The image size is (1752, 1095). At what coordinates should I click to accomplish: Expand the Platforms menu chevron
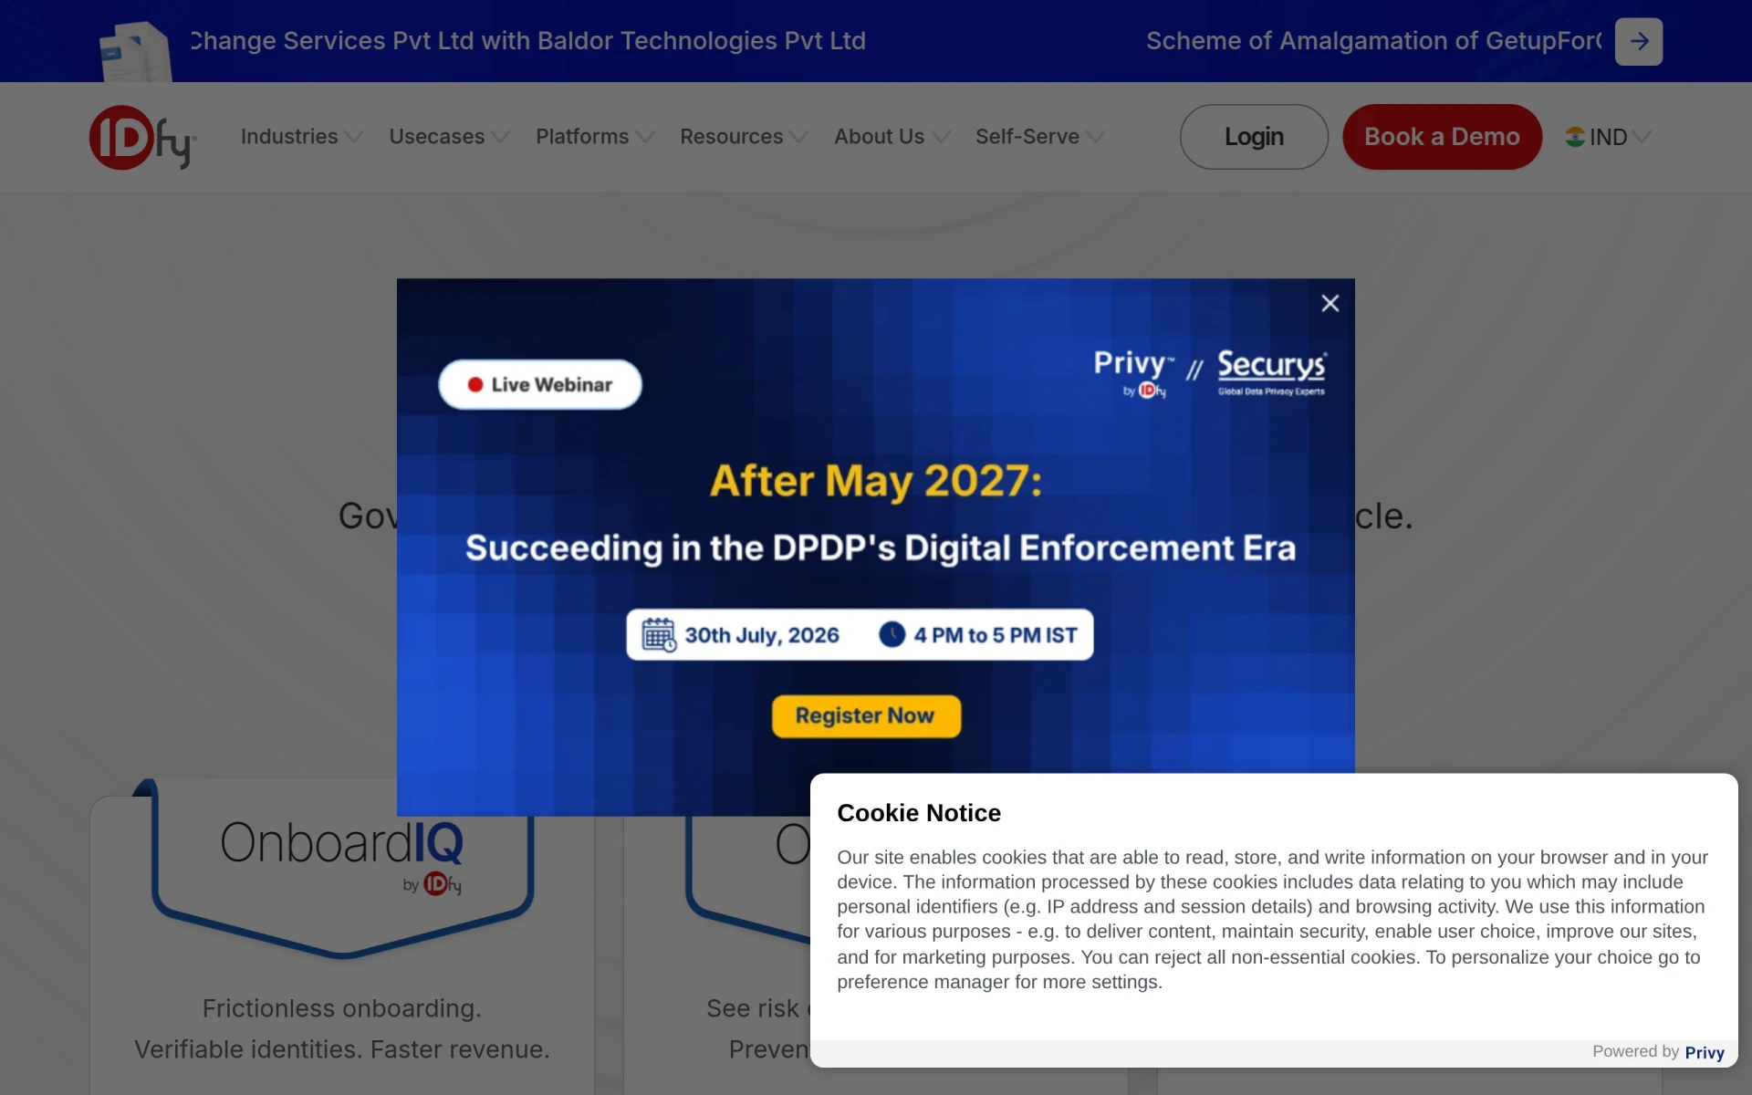tap(645, 137)
